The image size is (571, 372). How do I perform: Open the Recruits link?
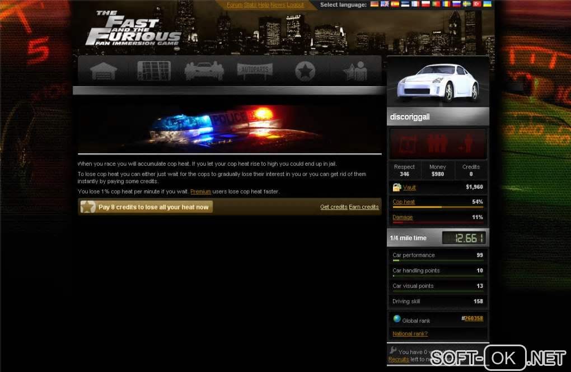click(399, 359)
